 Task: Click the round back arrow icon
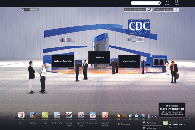point(23,9)
